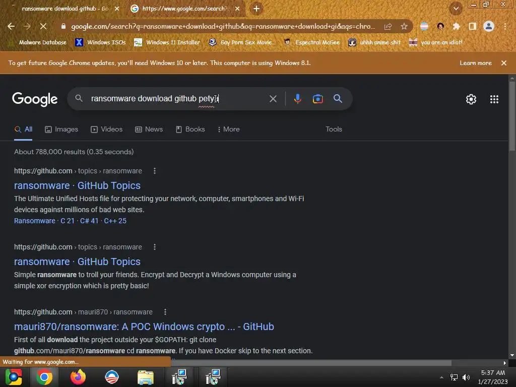Click the 'C++ 25' sublink
The width and height of the screenshot is (516, 387).
click(x=115, y=221)
